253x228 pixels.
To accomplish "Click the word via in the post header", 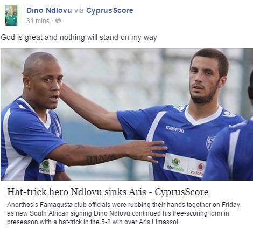I will click(79, 10).
